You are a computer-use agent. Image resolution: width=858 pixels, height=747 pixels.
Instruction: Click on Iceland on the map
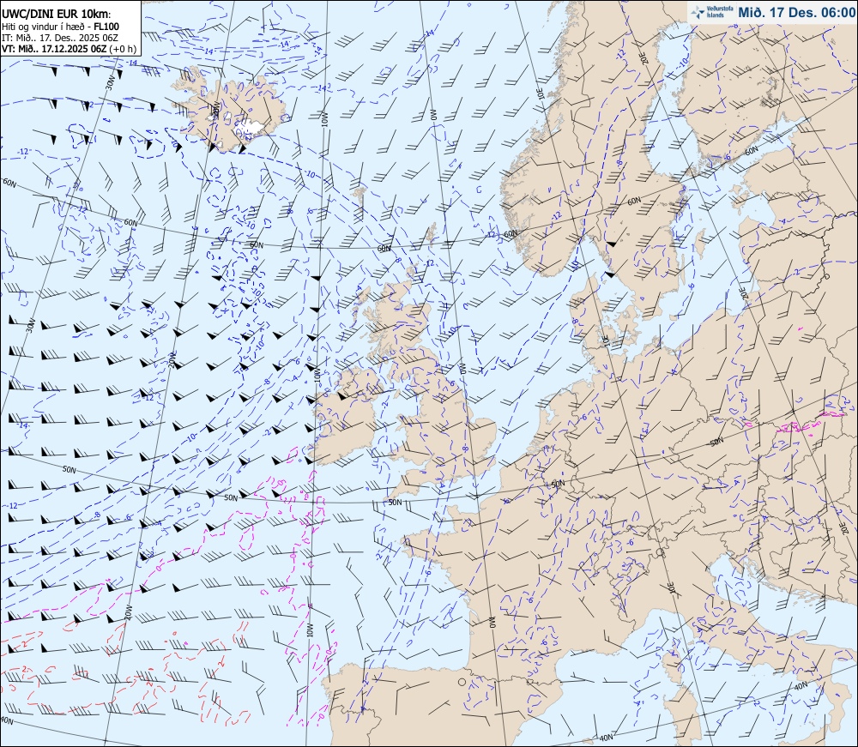[230, 110]
